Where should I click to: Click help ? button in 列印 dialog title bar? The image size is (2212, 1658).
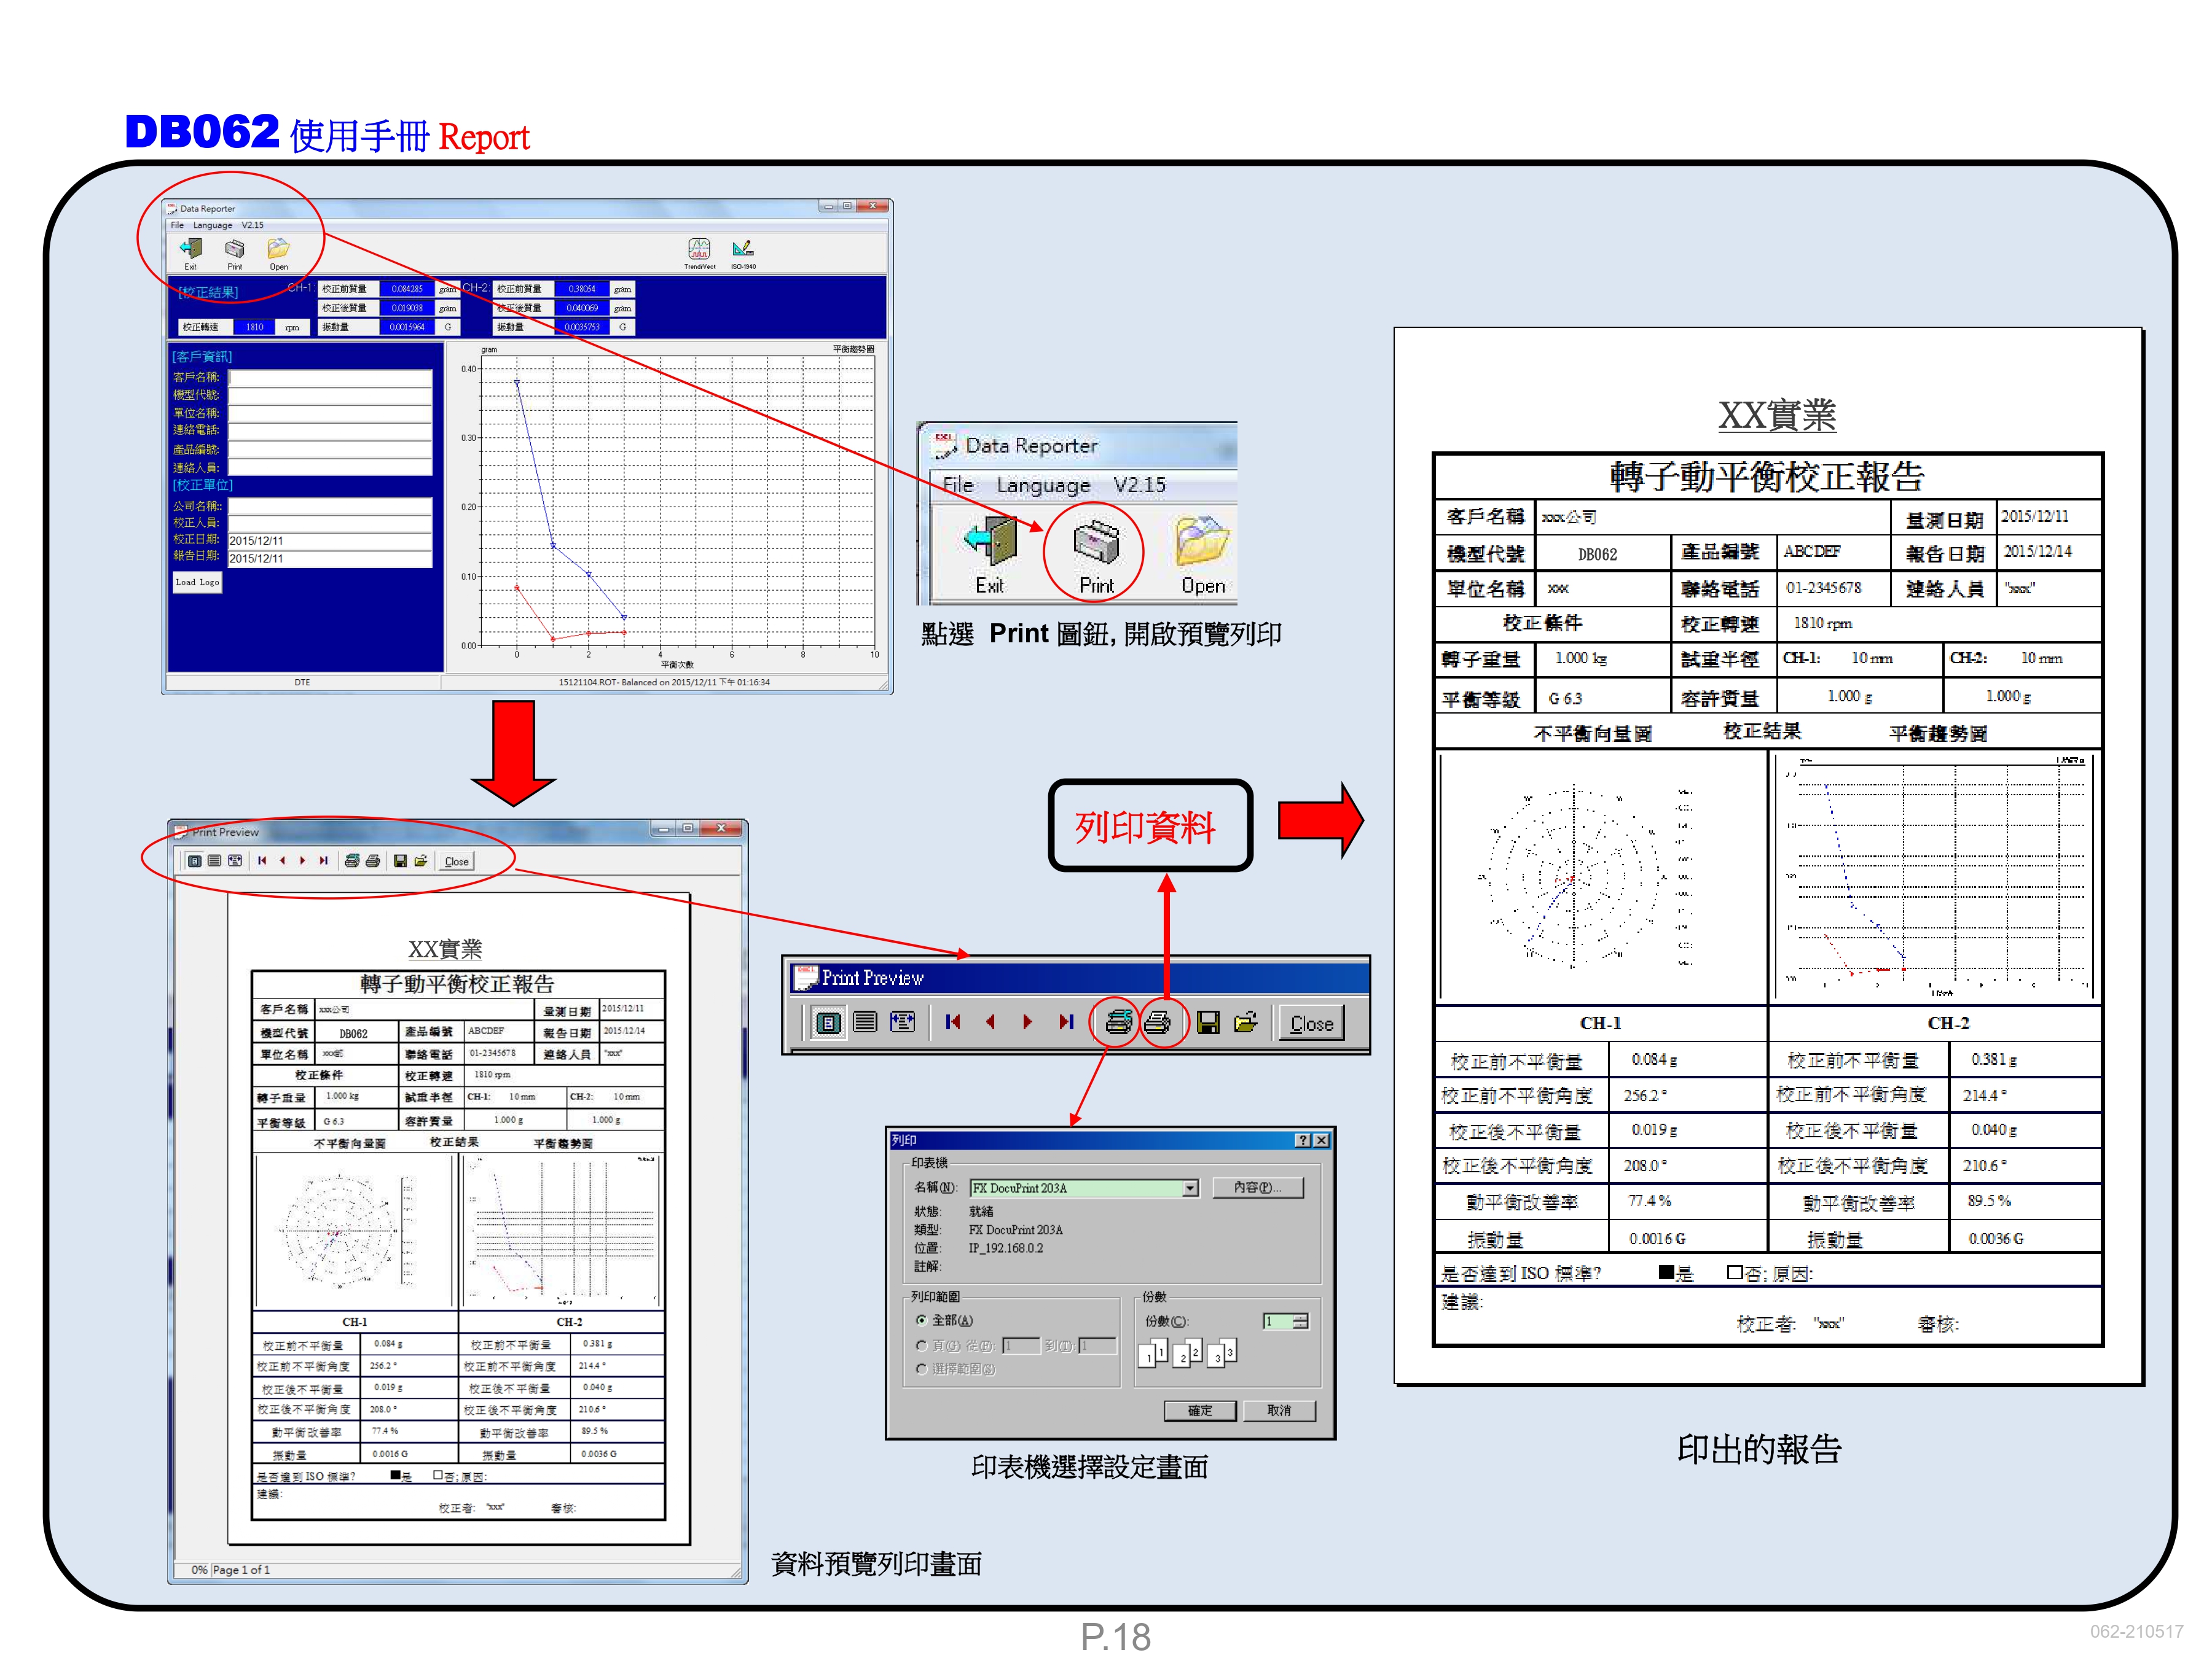pos(1302,1140)
